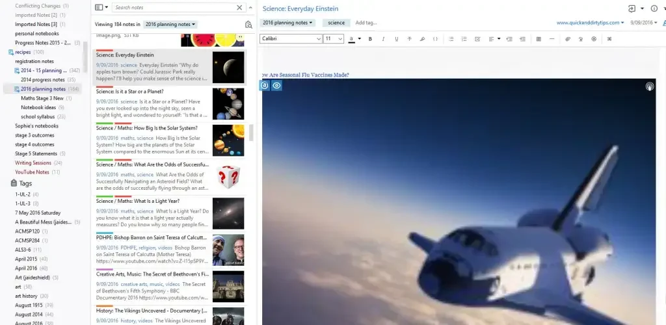Image resolution: width=666 pixels, height=325 pixels.
Task: Open the font color dropdown arrow
Action: pyautogui.click(x=359, y=39)
